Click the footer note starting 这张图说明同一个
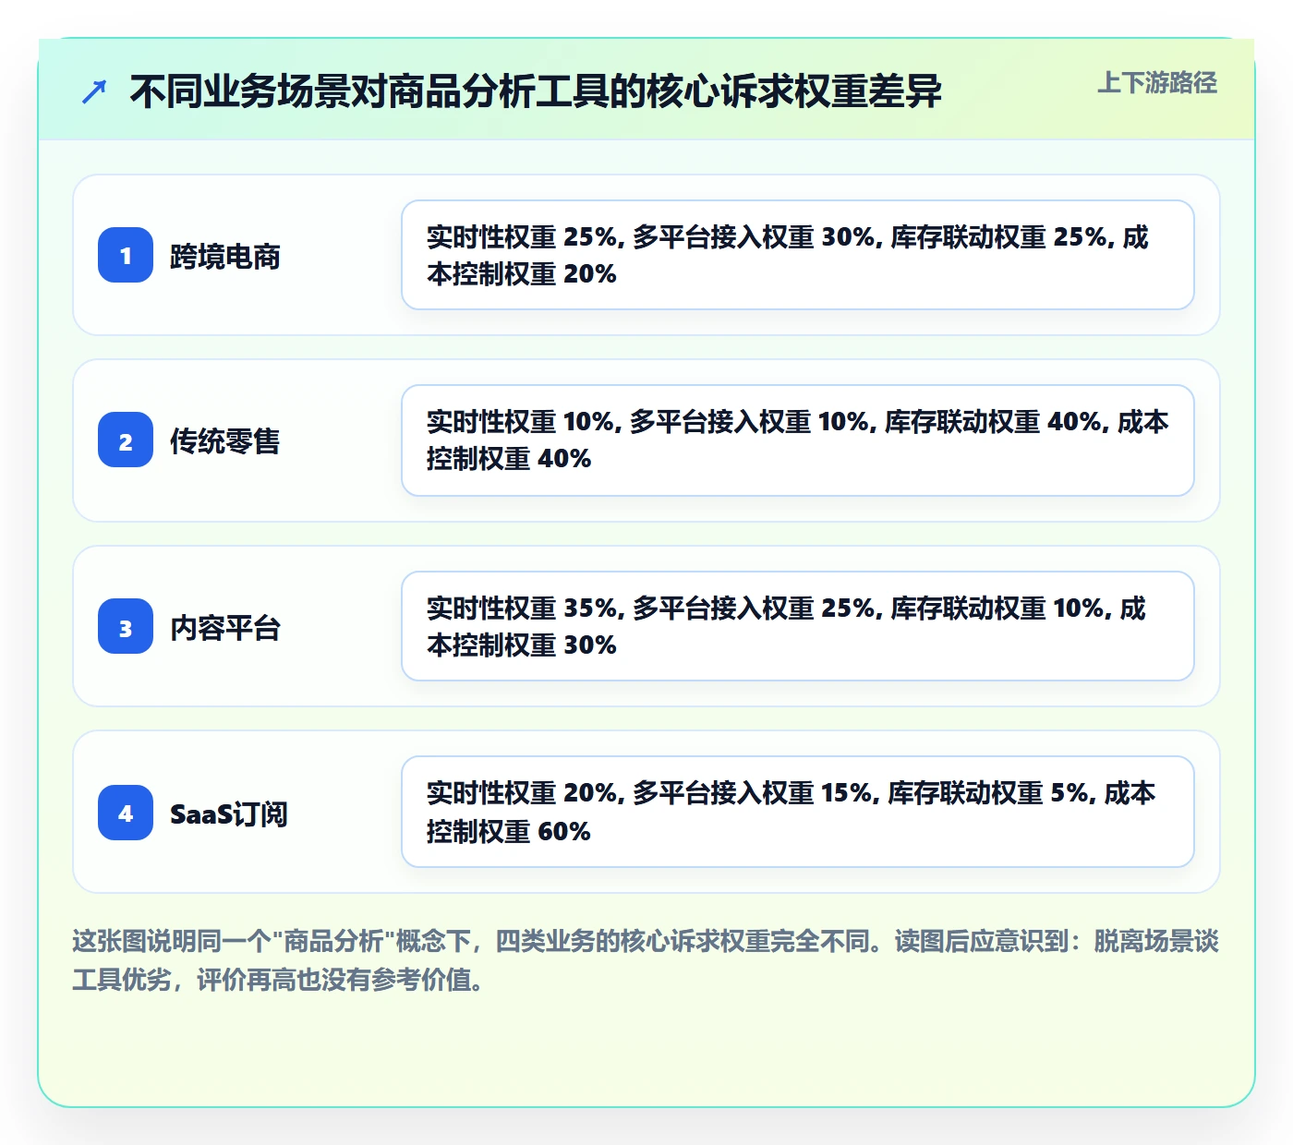 [x=646, y=960]
